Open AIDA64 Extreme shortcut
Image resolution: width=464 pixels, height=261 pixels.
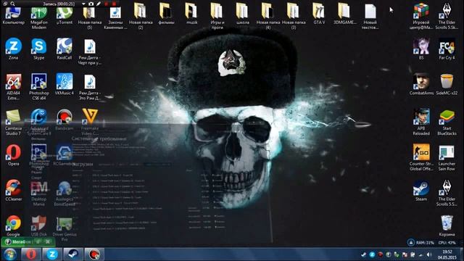click(13, 87)
